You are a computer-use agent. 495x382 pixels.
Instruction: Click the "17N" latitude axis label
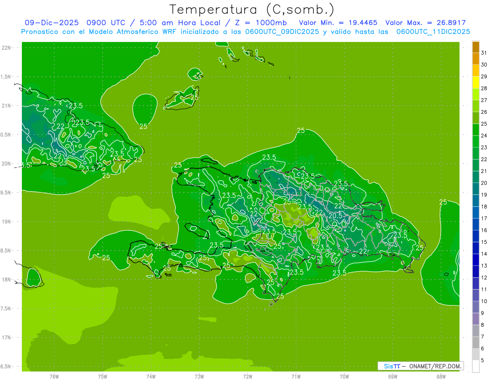6,337
